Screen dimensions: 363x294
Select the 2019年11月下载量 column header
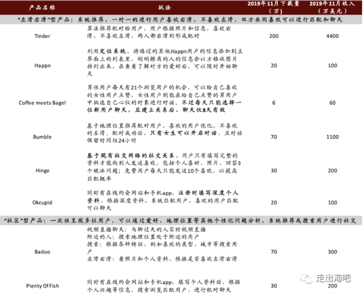(273, 7)
